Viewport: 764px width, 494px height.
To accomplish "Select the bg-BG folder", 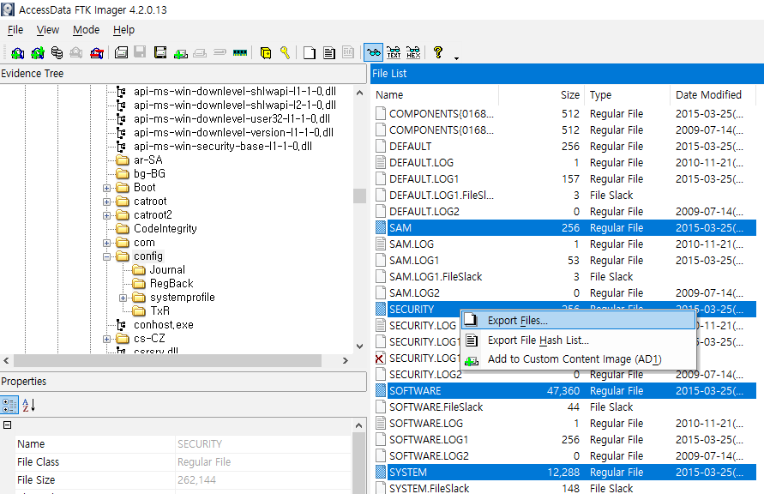I will (x=149, y=174).
